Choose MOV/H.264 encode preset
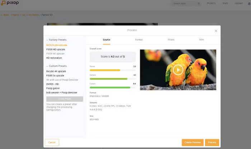Viewport: 251px width, 149px height. pos(57,45)
